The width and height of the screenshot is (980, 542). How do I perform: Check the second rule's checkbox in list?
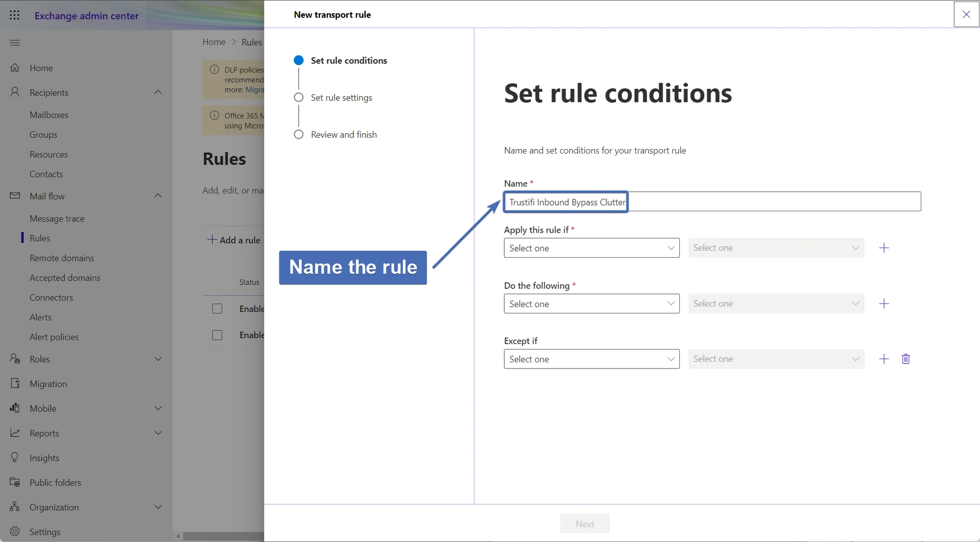coord(217,335)
